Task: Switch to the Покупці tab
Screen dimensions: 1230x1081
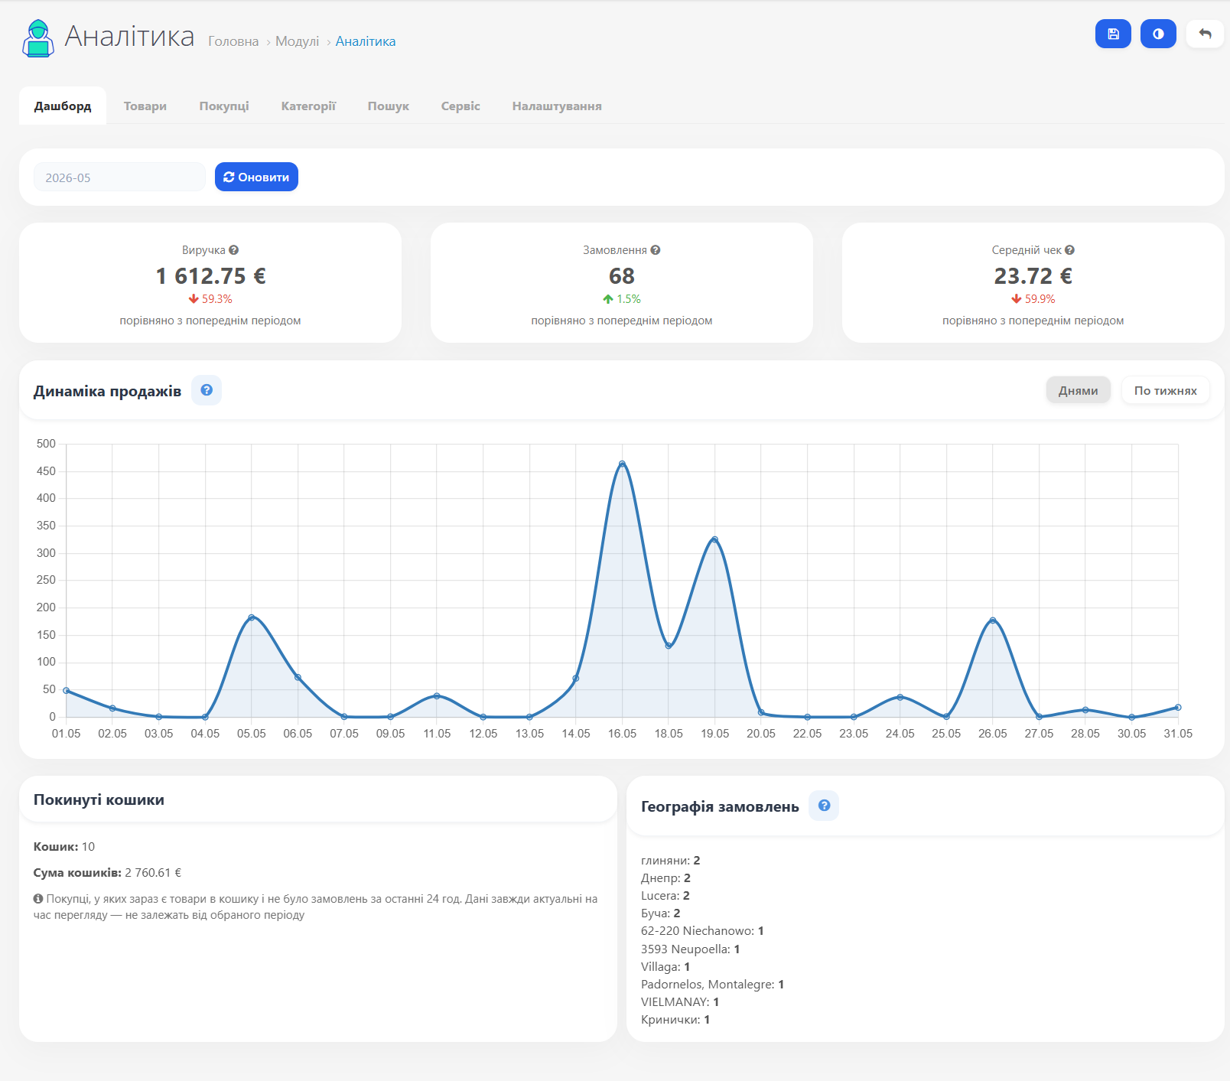Action: 224,106
